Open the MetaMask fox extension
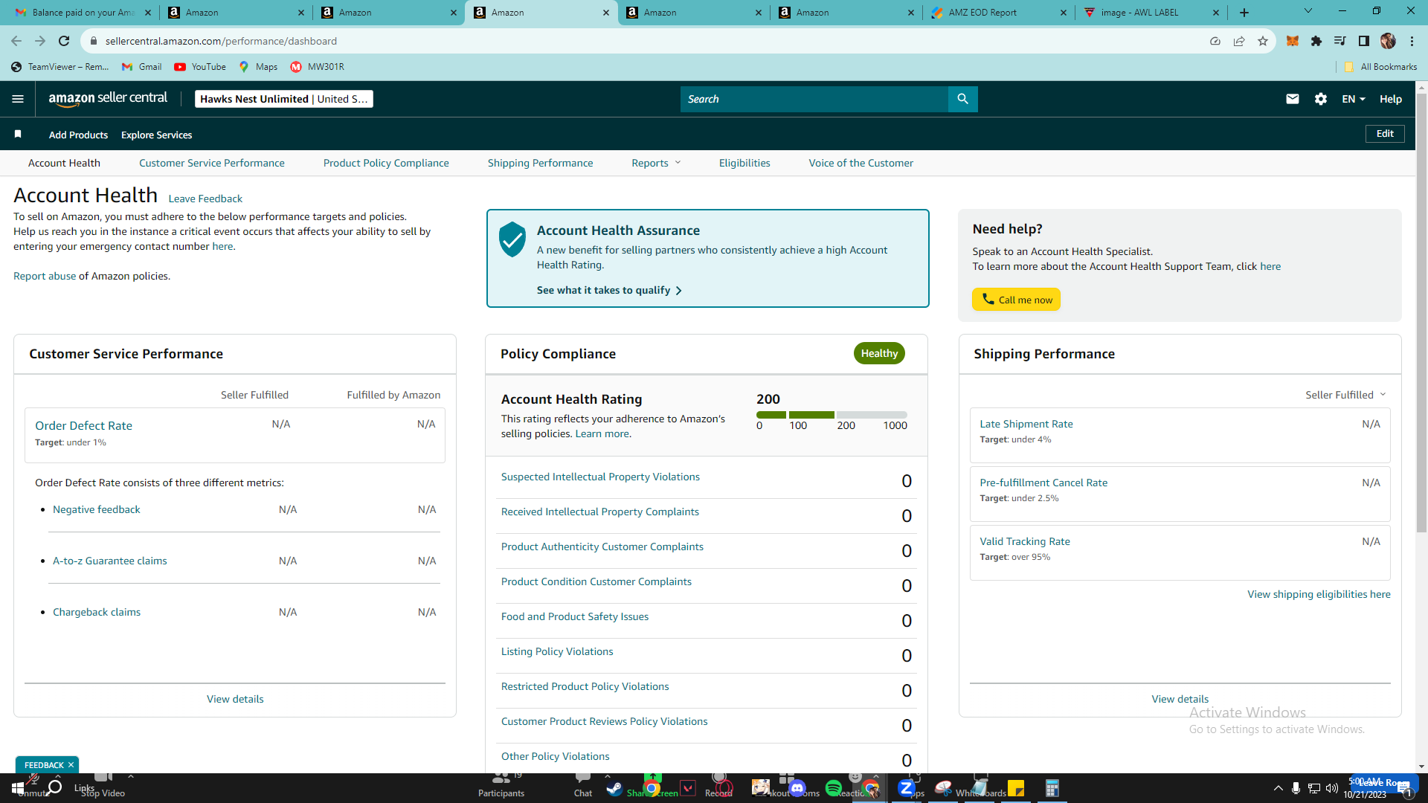Screen dimensions: 1428x803 pos(1293,41)
